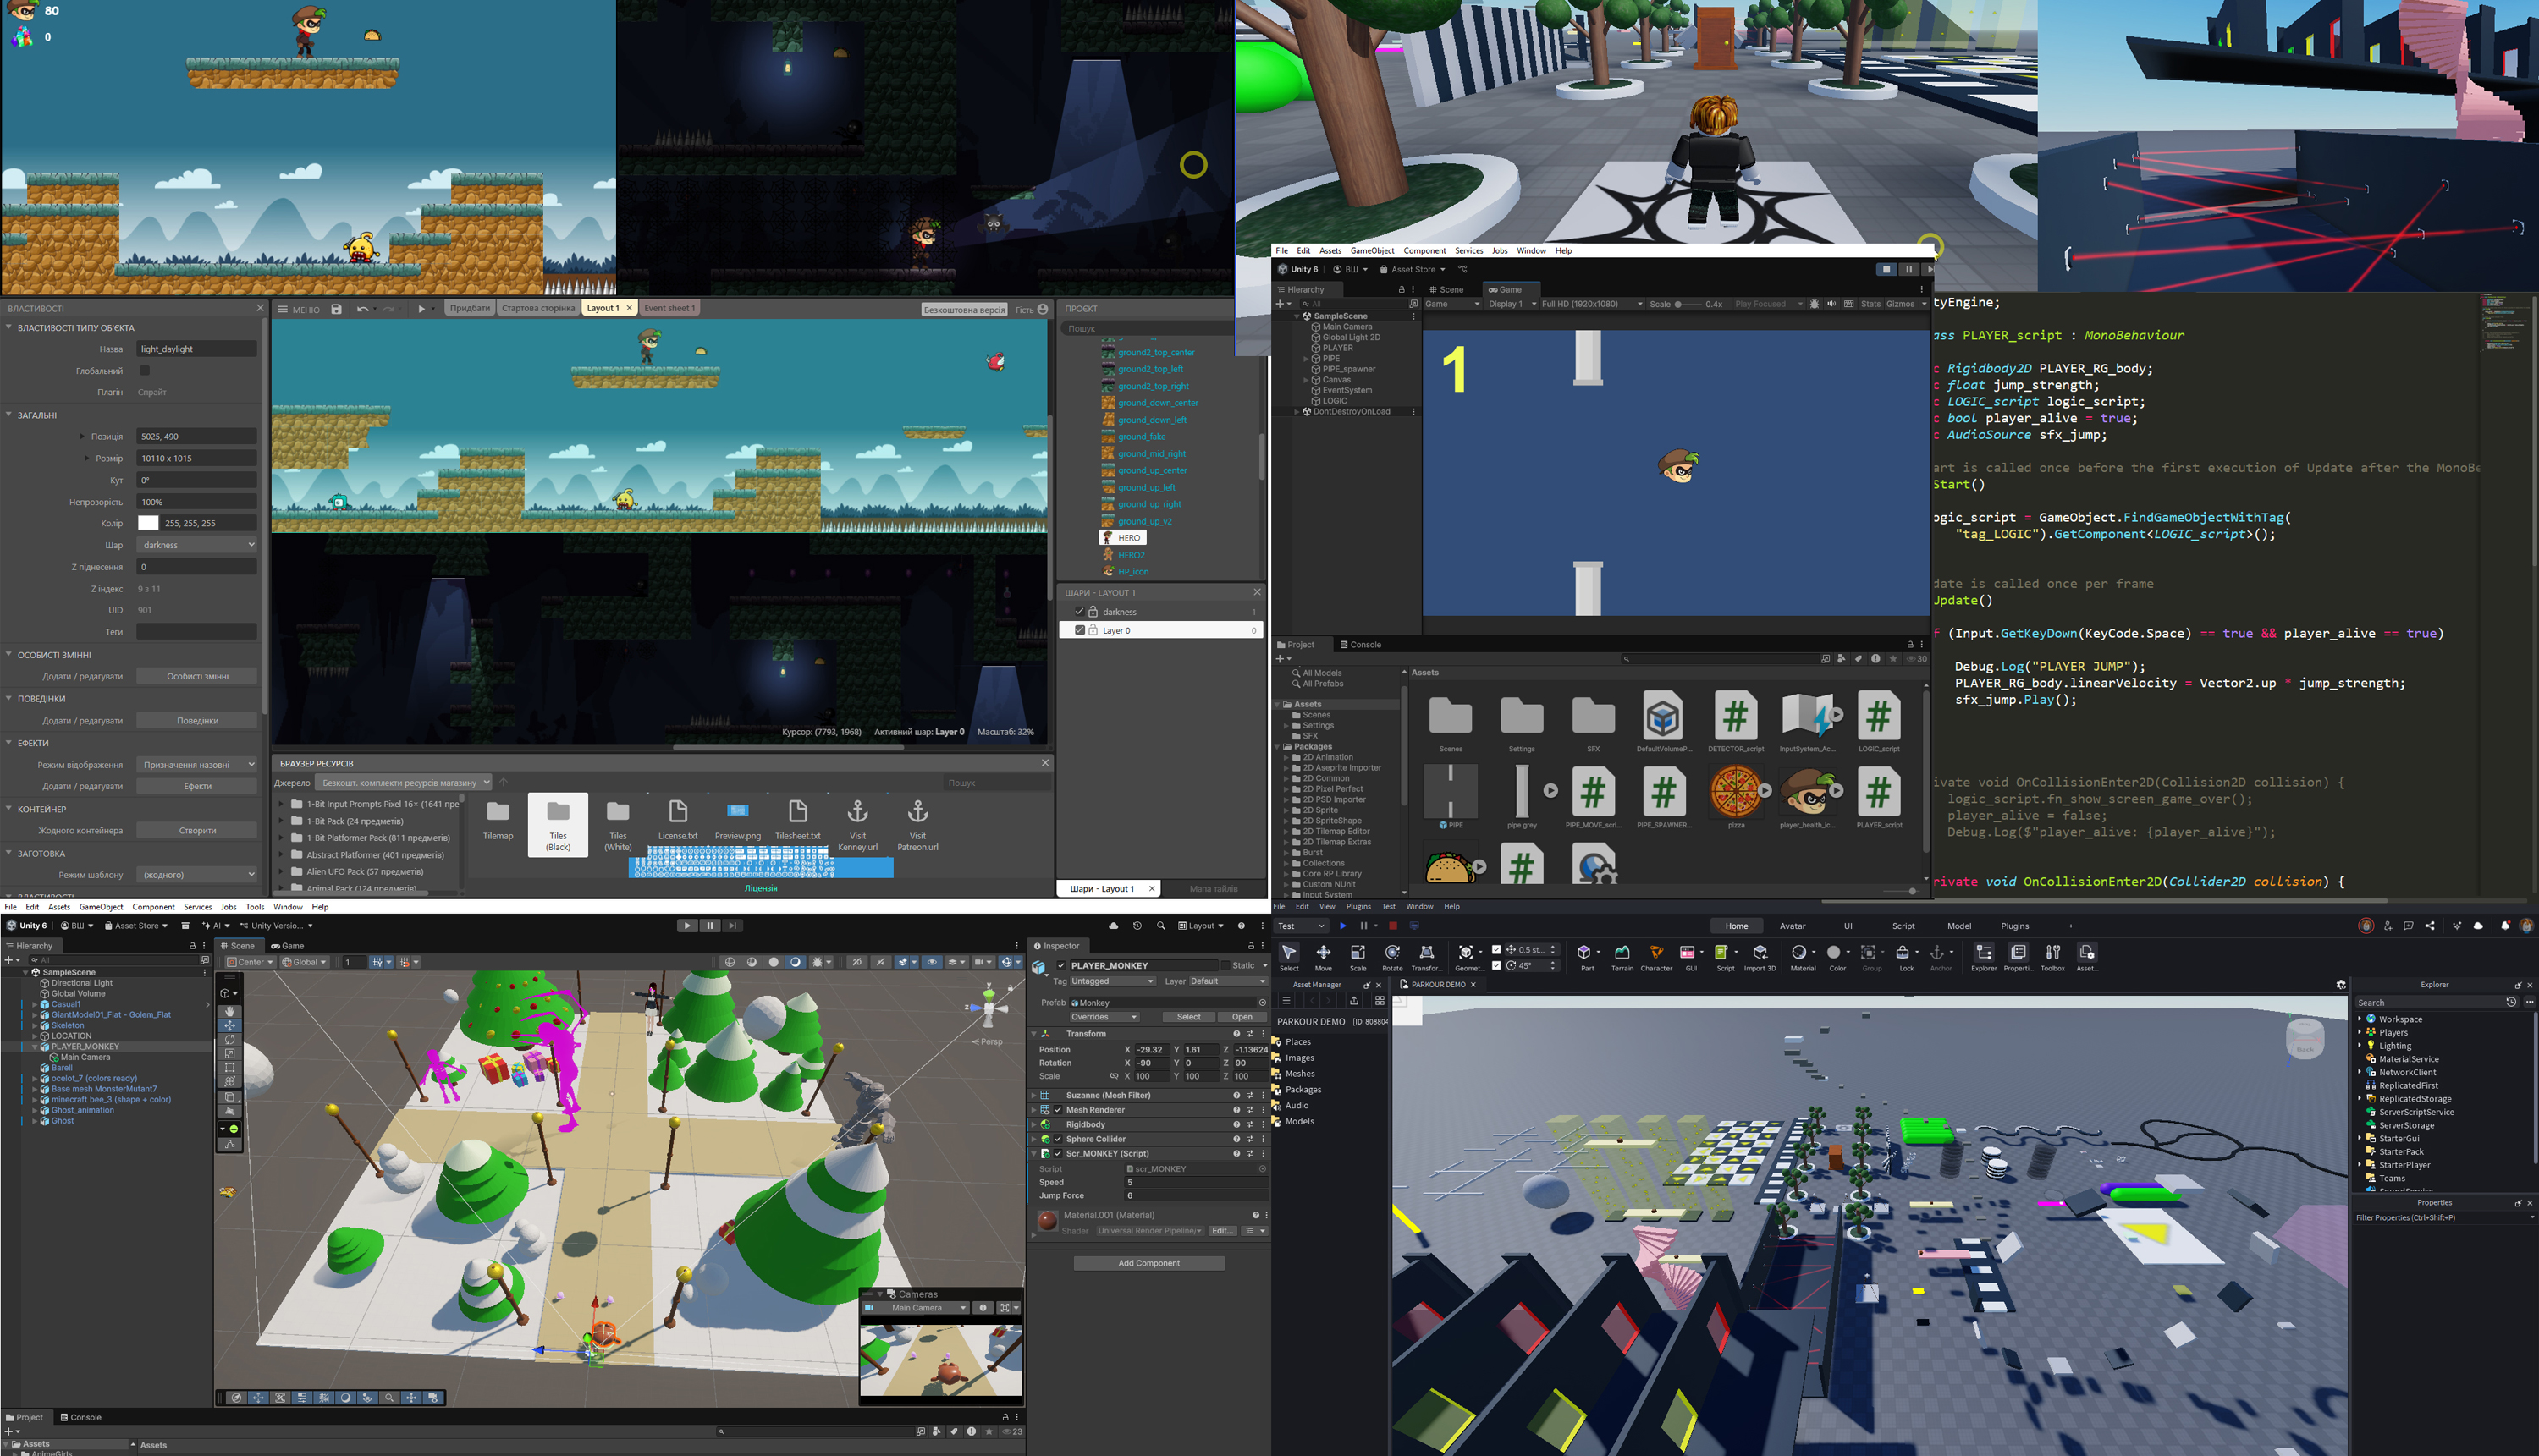Switch to the Game tab in bottom Unity
This screenshot has width=2539, height=1456.
click(287, 946)
